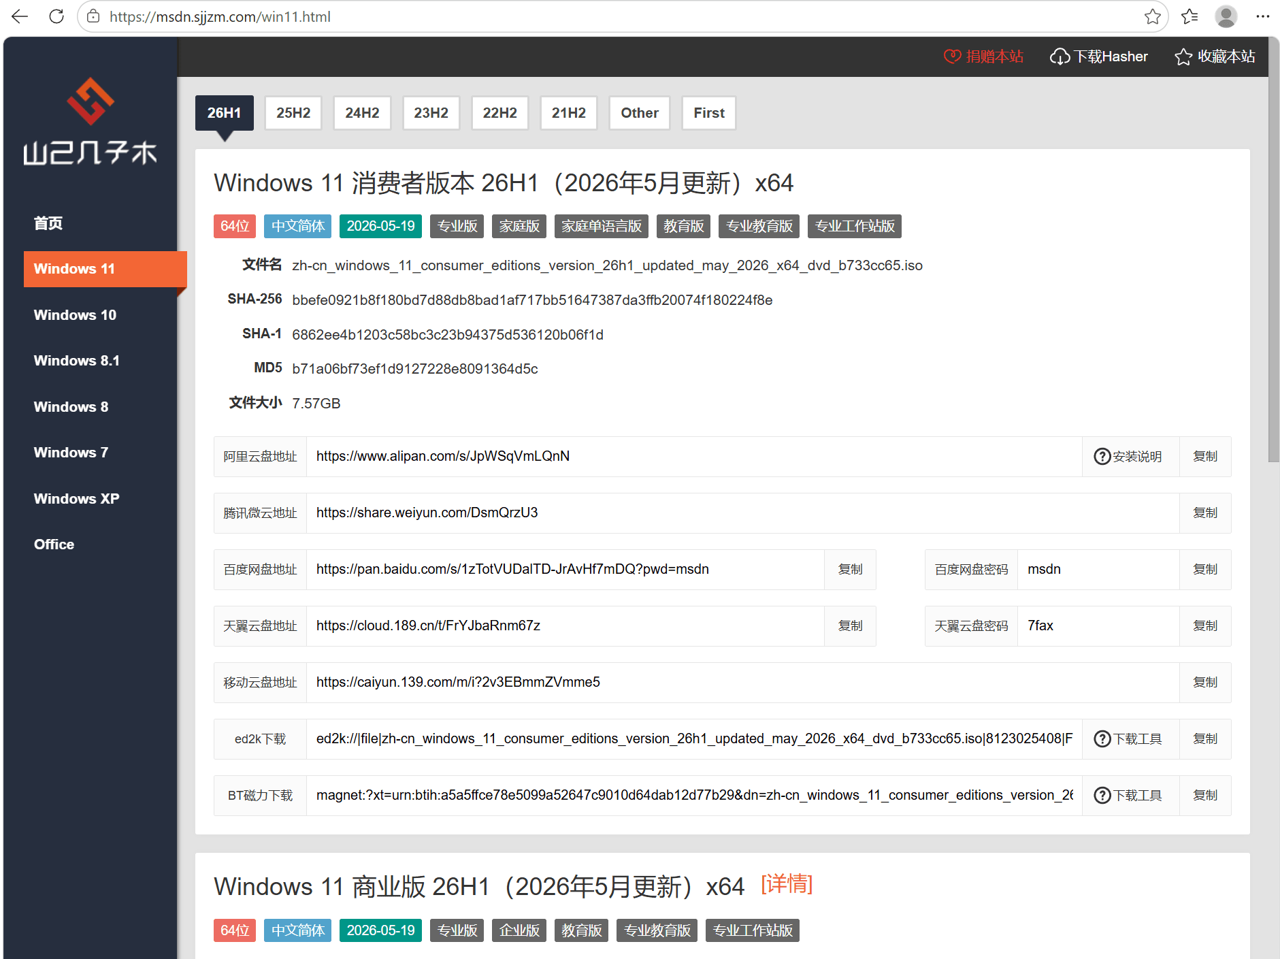
Task: Click the ed2k link text field
Action: pyautogui.click(x=694, y=739)
